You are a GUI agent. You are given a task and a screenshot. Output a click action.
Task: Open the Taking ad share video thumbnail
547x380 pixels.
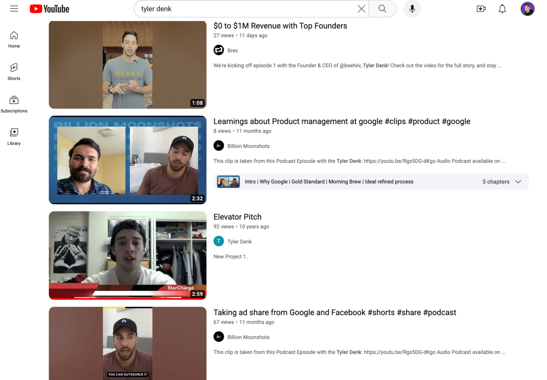tap(127, 344)
